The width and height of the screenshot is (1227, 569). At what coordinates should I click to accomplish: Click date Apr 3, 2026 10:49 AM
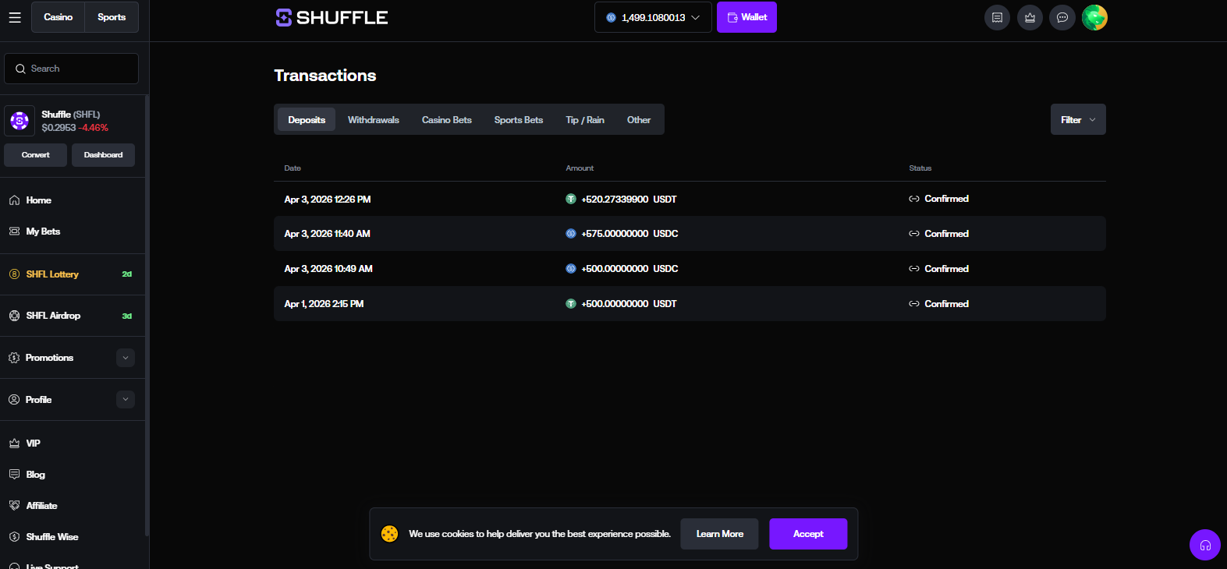coord(328,269)
